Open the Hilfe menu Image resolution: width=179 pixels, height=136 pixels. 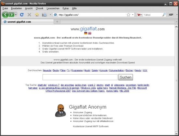[x=74, y=8]
